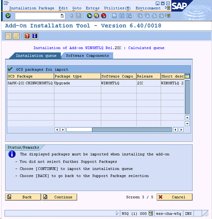The height and width of the screenshot is (219, 212).
Task: Click the Upgrade package type cell
Action: tap(77, 83)
